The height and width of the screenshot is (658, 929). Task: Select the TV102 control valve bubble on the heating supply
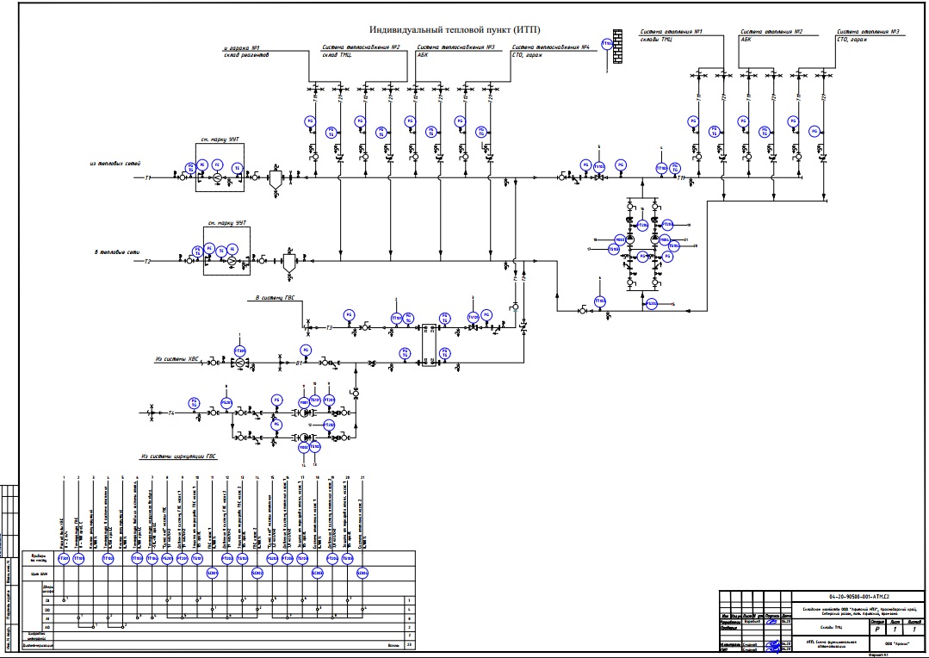[599, 167]
